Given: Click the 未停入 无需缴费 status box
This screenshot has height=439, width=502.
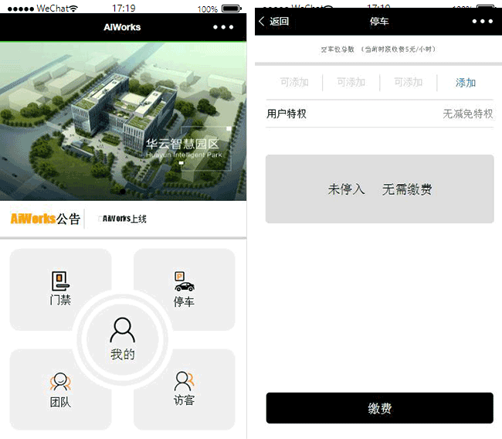Looking at the screenshot, I should click(x=379, y=189).
